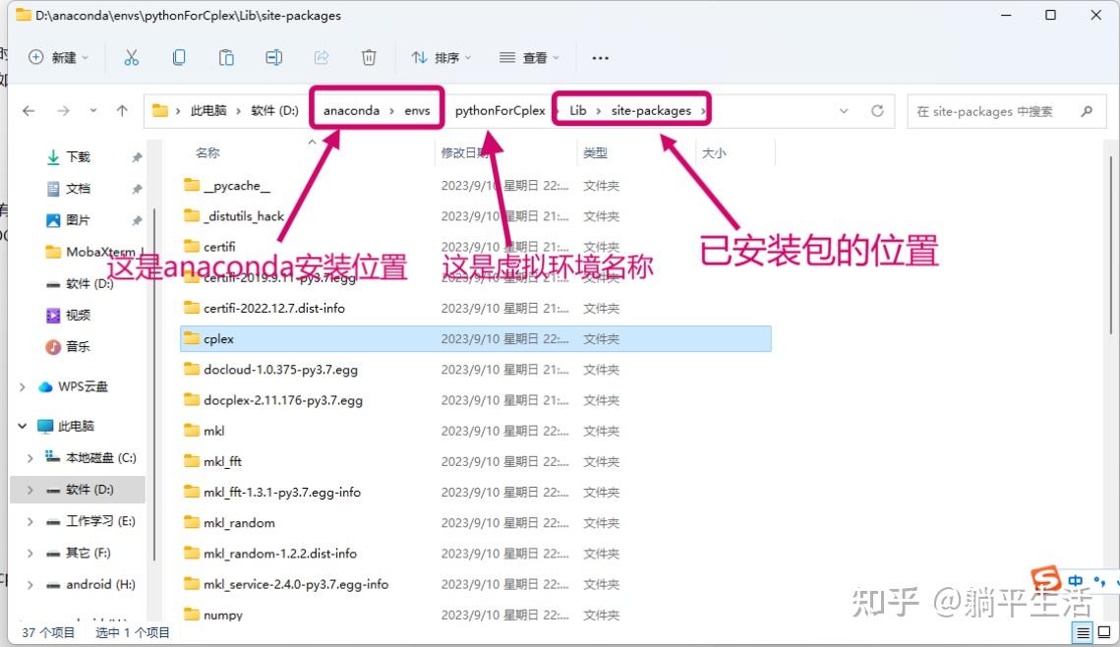Open the envs breadcrumb folder

417,110
